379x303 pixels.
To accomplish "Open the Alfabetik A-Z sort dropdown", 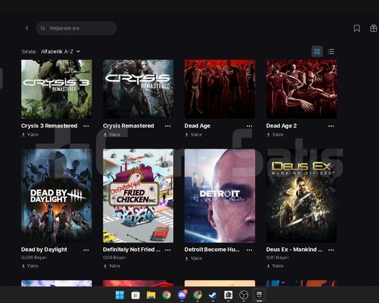I will (x=61, y=51).
